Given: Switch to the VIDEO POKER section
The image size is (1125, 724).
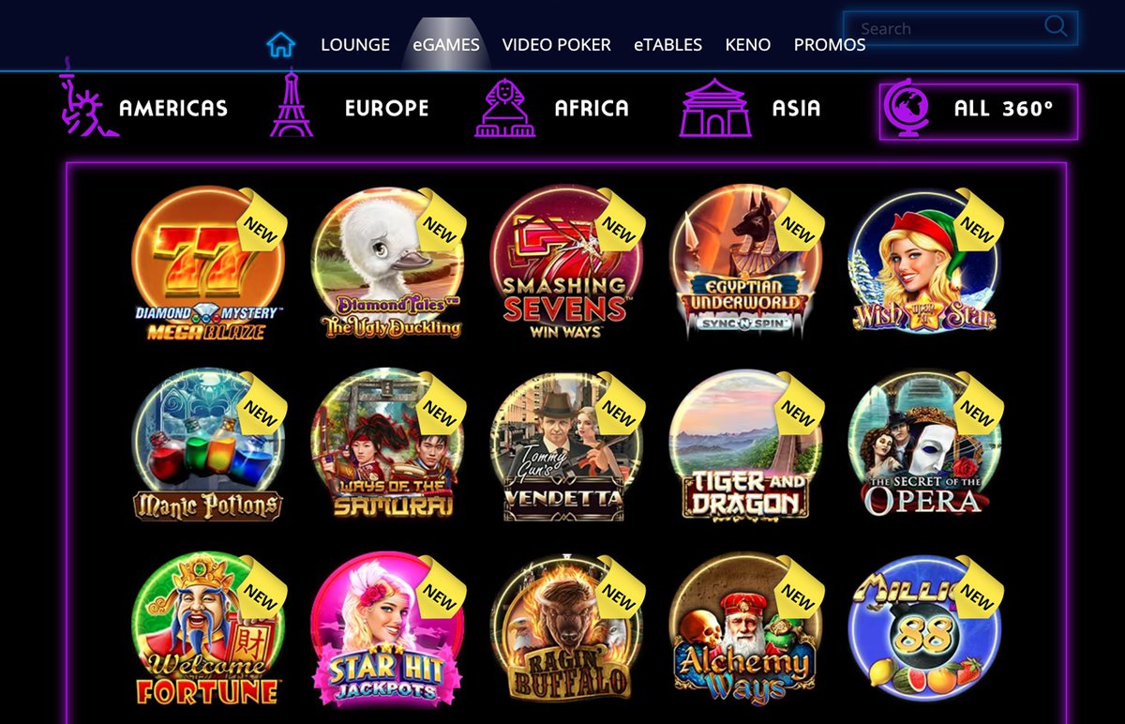Looking at the screenshot, I should point(556,44).
